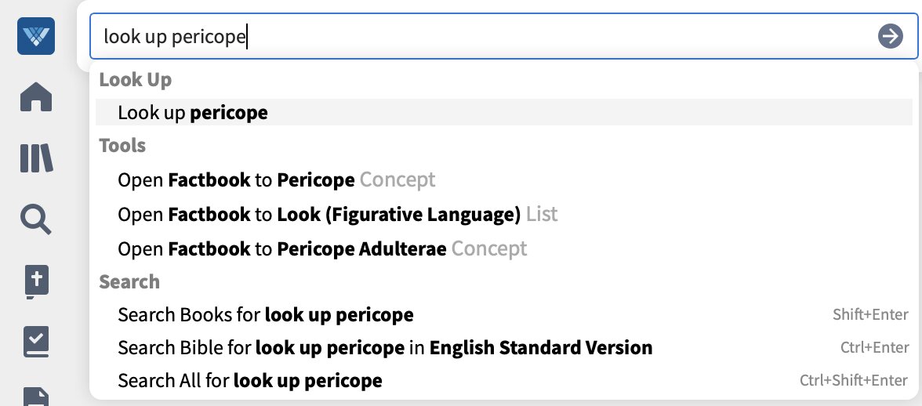922x406 pixels.
Task: Open the Bible book icon with cross
Action: 36,283
